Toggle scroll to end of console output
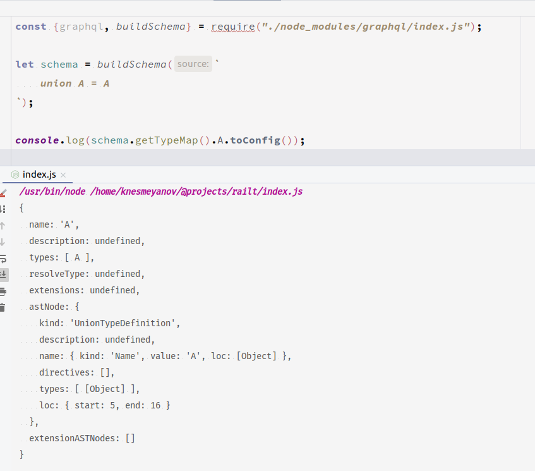The height and width of the screenshot is (471, 535). [3, 274]
